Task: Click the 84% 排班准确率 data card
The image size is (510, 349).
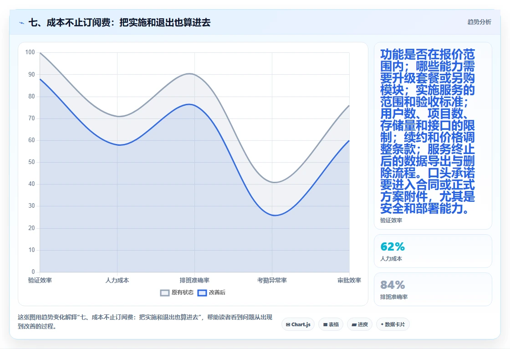Action: click(433, 289)
